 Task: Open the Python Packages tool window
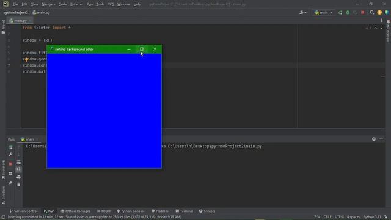click(76, 211)
